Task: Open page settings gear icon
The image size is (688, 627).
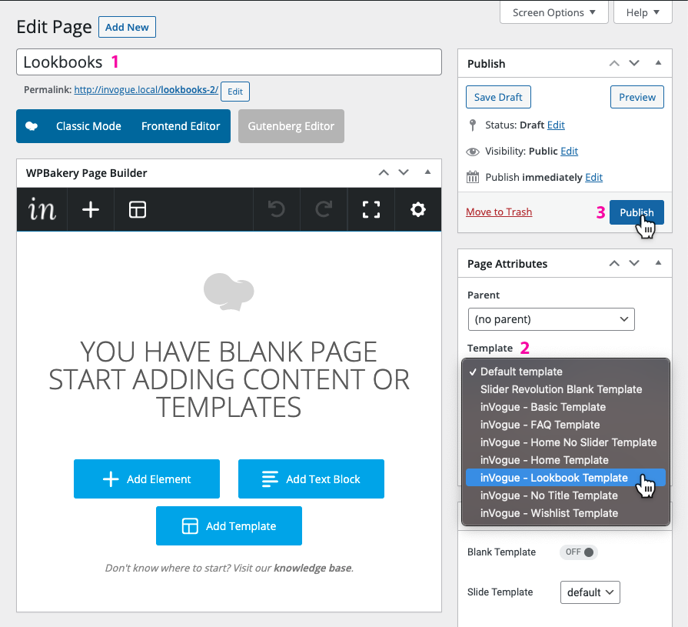Action: [418, 209]
